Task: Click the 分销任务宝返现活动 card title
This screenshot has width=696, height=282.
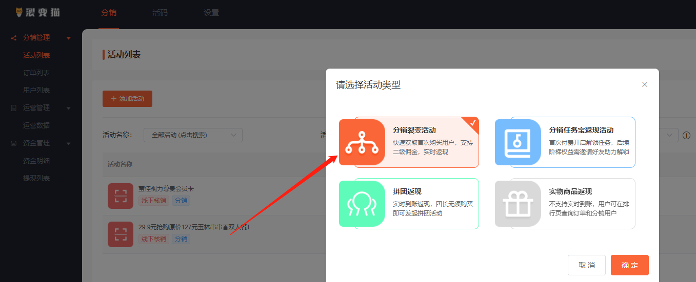Action: click(x=581, y=131)
